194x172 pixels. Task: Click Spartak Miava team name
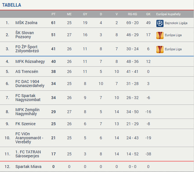pos(28,167)
